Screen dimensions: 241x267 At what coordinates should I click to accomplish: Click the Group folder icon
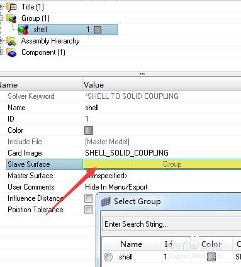pyautogui.click(x=11, y=18)
